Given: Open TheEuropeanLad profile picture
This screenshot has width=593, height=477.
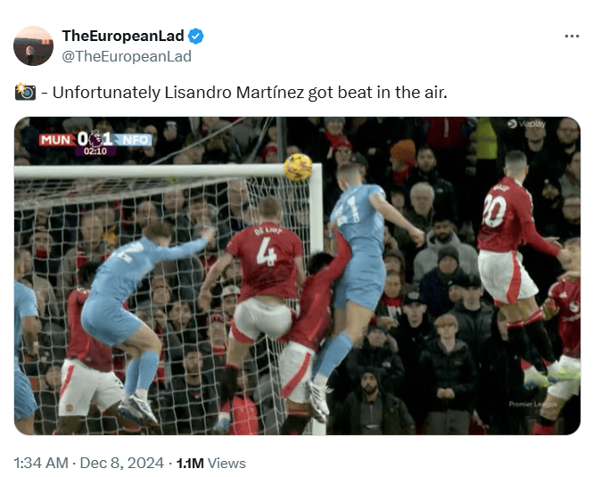Looking at the screenshot, I should [x=33, y=45].
